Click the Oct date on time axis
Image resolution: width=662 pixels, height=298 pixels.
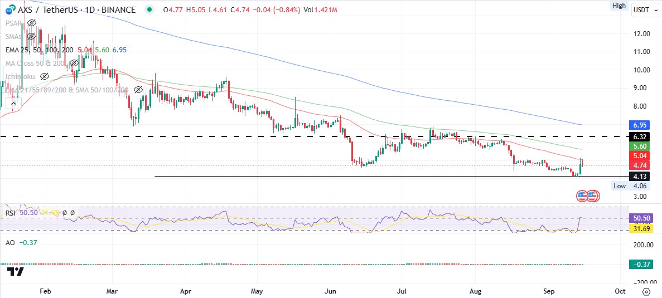[x=620, y=291]
